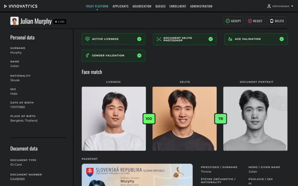The height and width of the screenshot is (186, 298).
Task: Click the DOCUMENT PORTRAIT column label
Action: (257, 82)
